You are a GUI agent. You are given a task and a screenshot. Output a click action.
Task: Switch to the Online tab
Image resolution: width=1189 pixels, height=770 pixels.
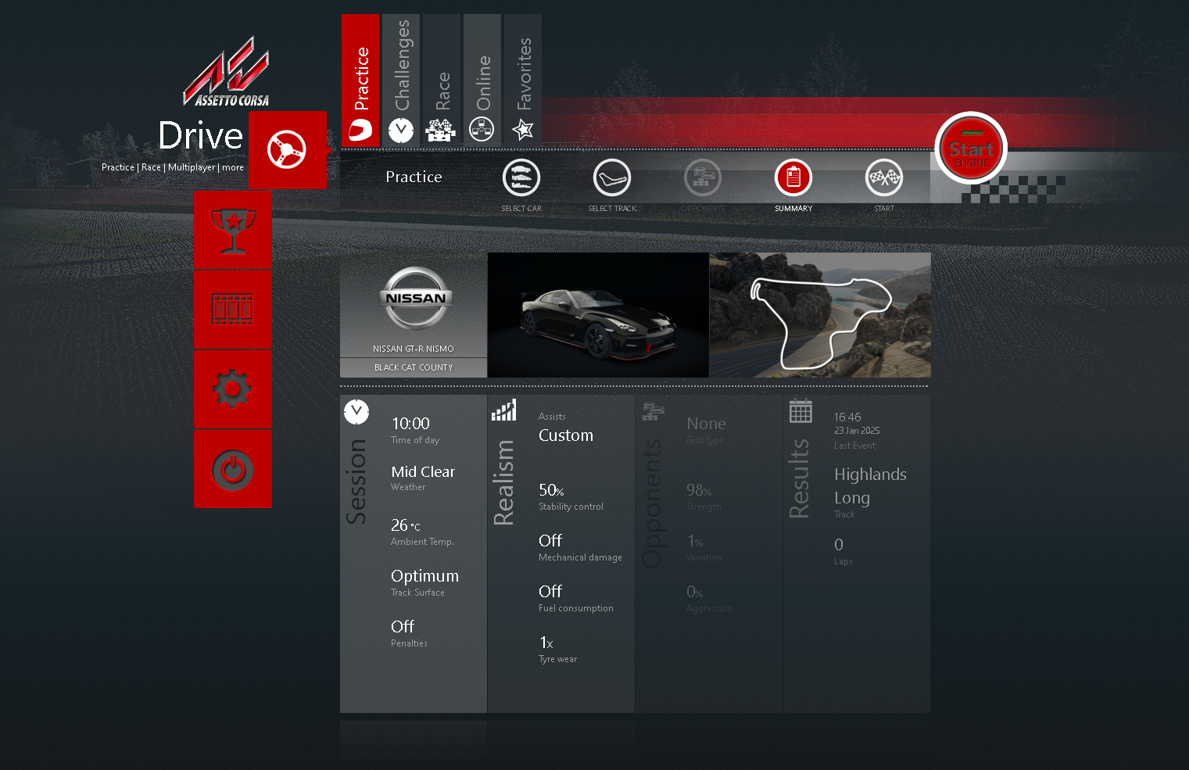[x=482, y=80]
